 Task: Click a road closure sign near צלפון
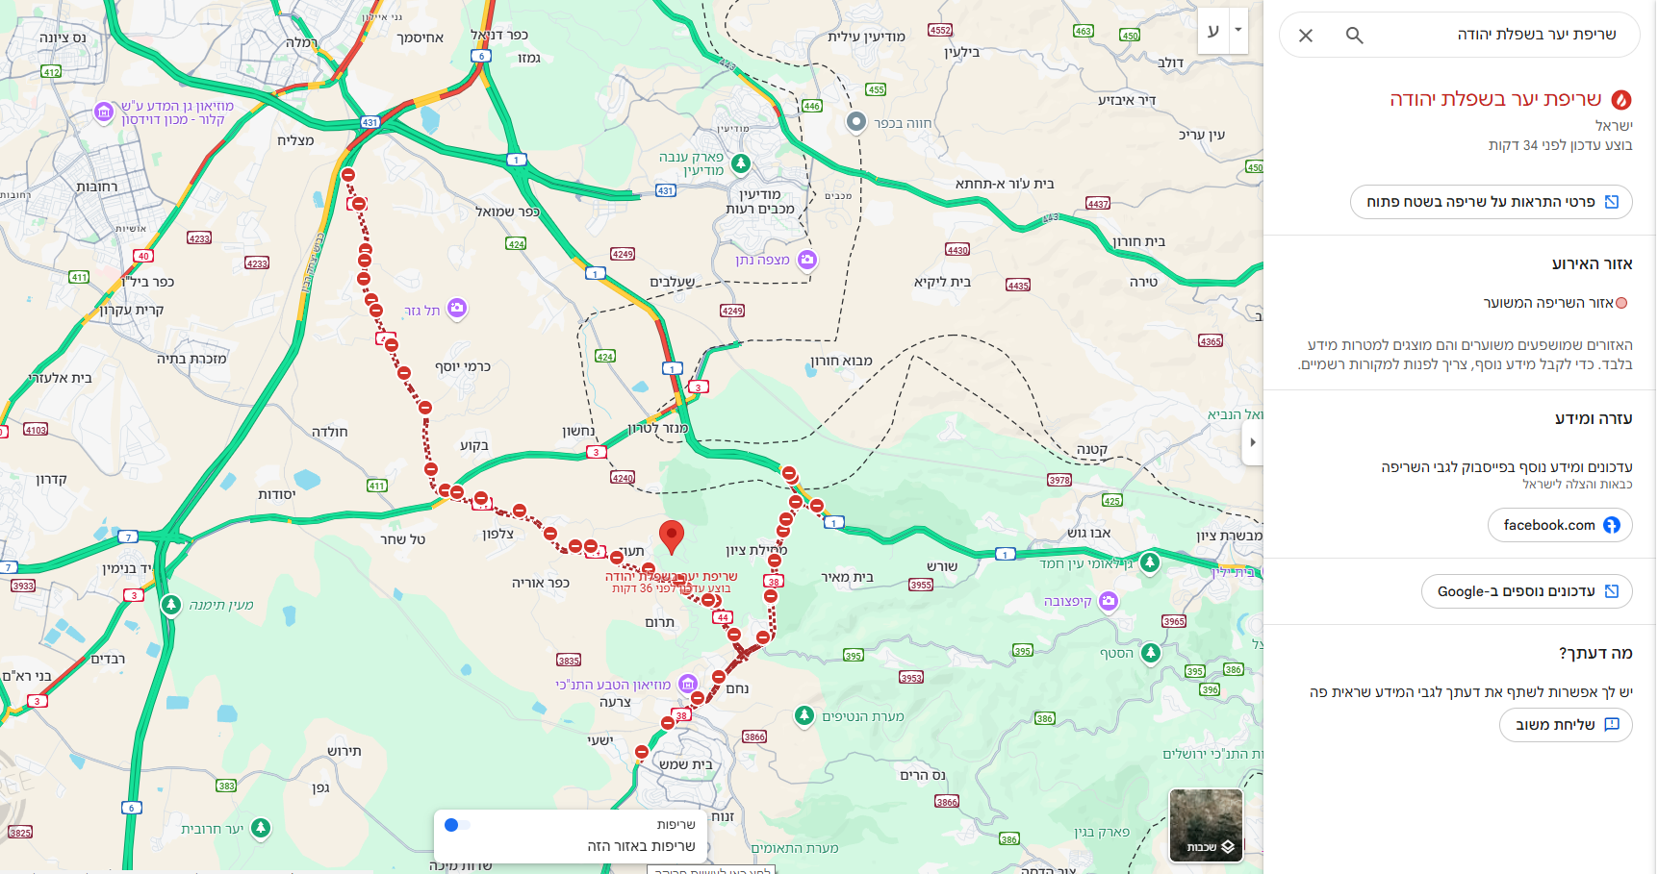click(520, 511)
